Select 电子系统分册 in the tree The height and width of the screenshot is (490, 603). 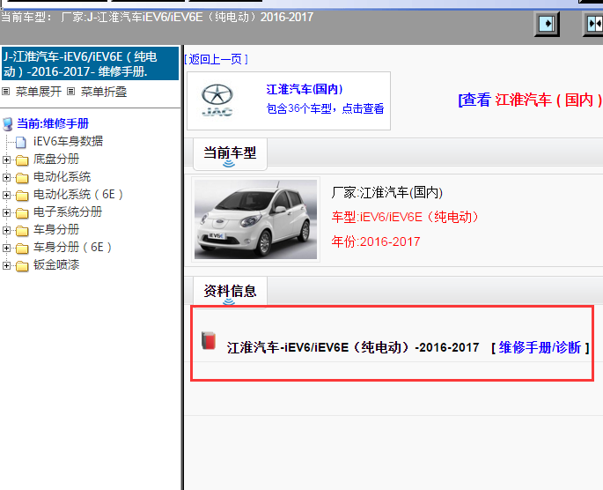(68, 212)
